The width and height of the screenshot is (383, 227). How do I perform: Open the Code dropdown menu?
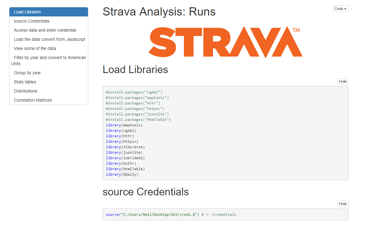pos(340,9)
